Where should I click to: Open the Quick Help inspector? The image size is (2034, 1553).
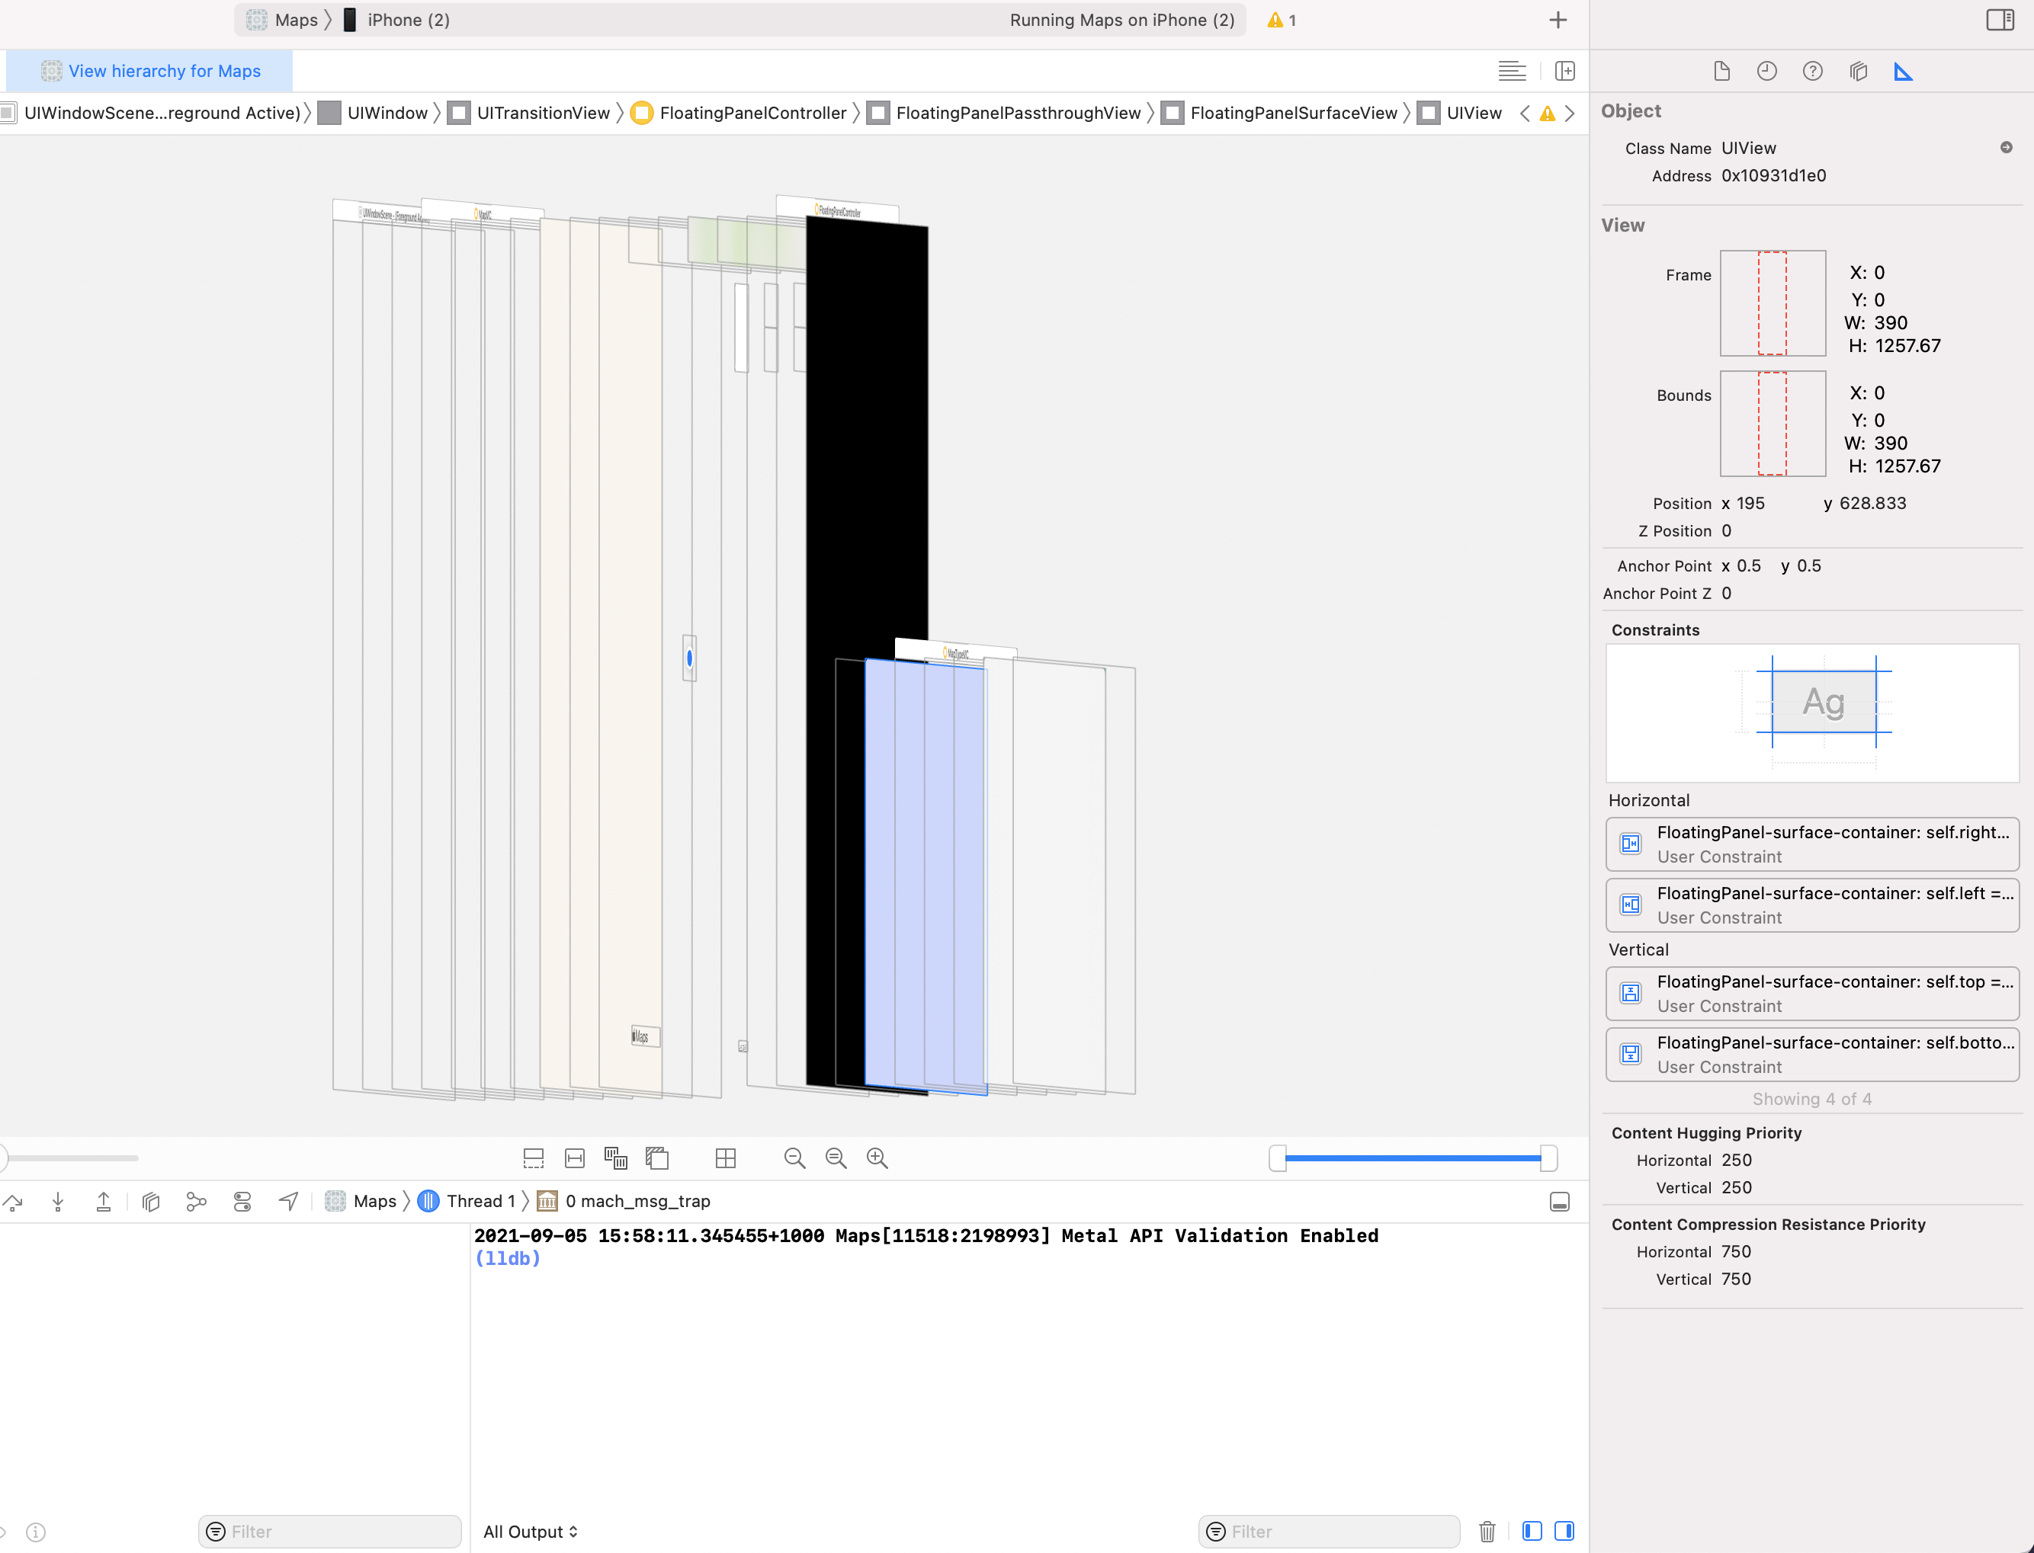pyautogui.click(x=1812, y=70)
